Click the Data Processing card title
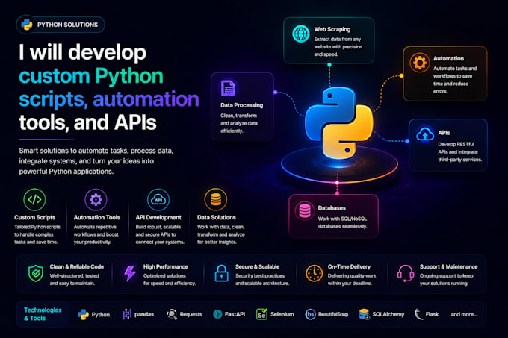 pos(242,105)
